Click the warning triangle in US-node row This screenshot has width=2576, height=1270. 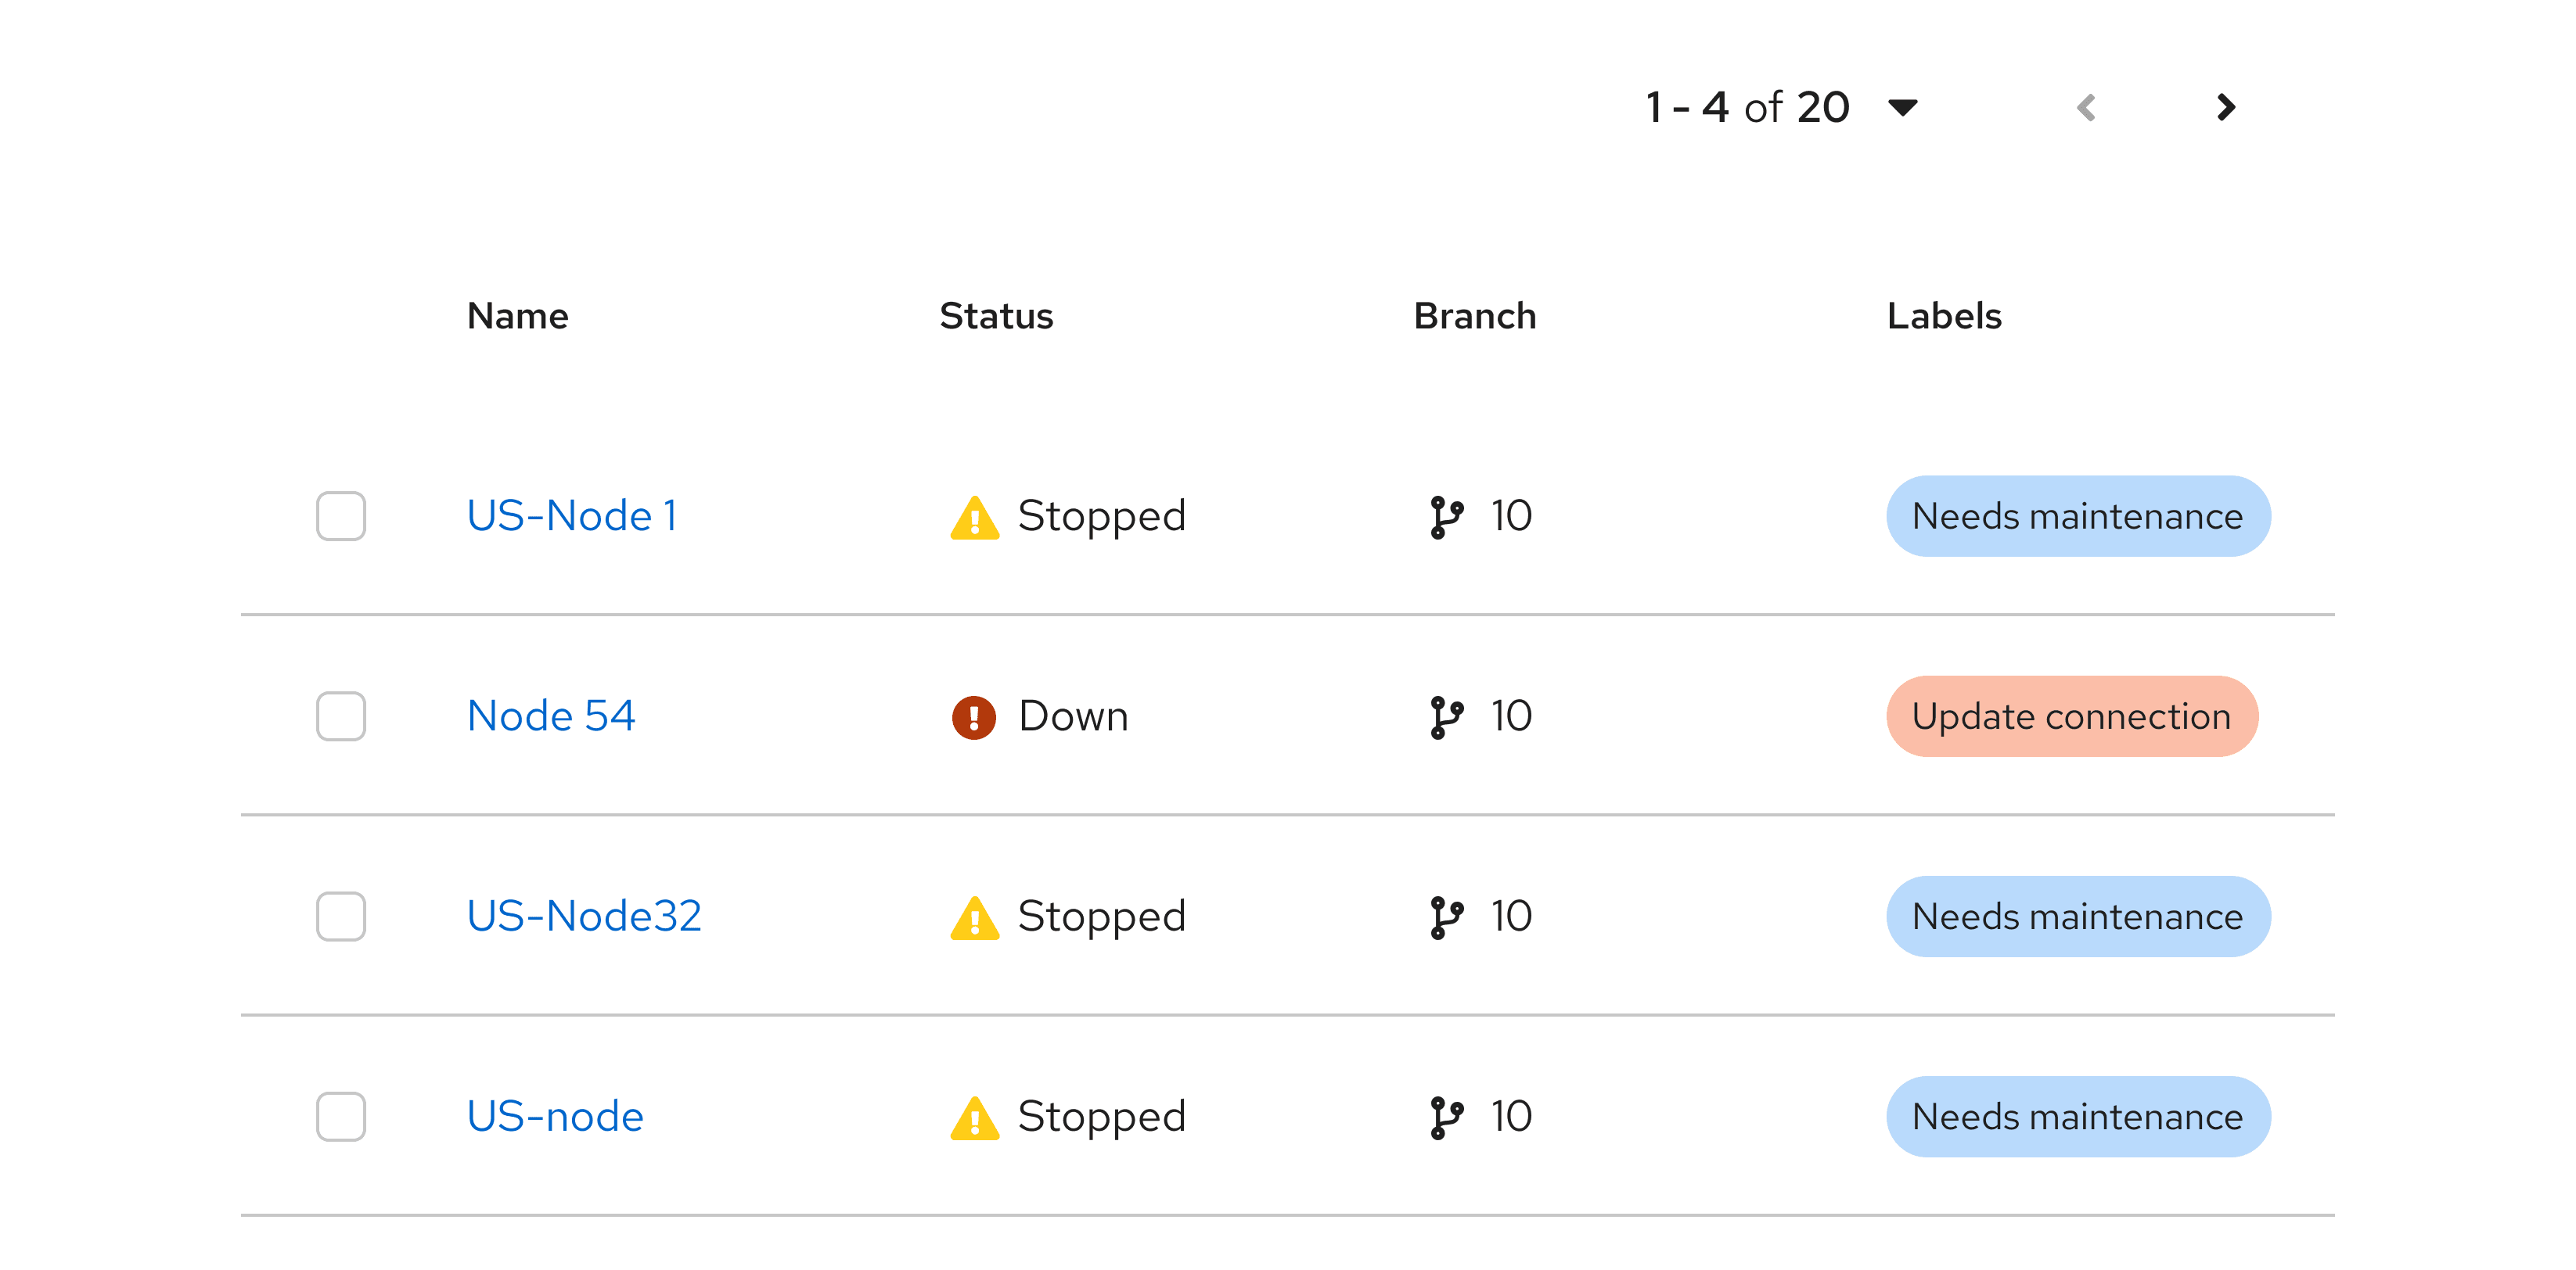pos(974,1118)
